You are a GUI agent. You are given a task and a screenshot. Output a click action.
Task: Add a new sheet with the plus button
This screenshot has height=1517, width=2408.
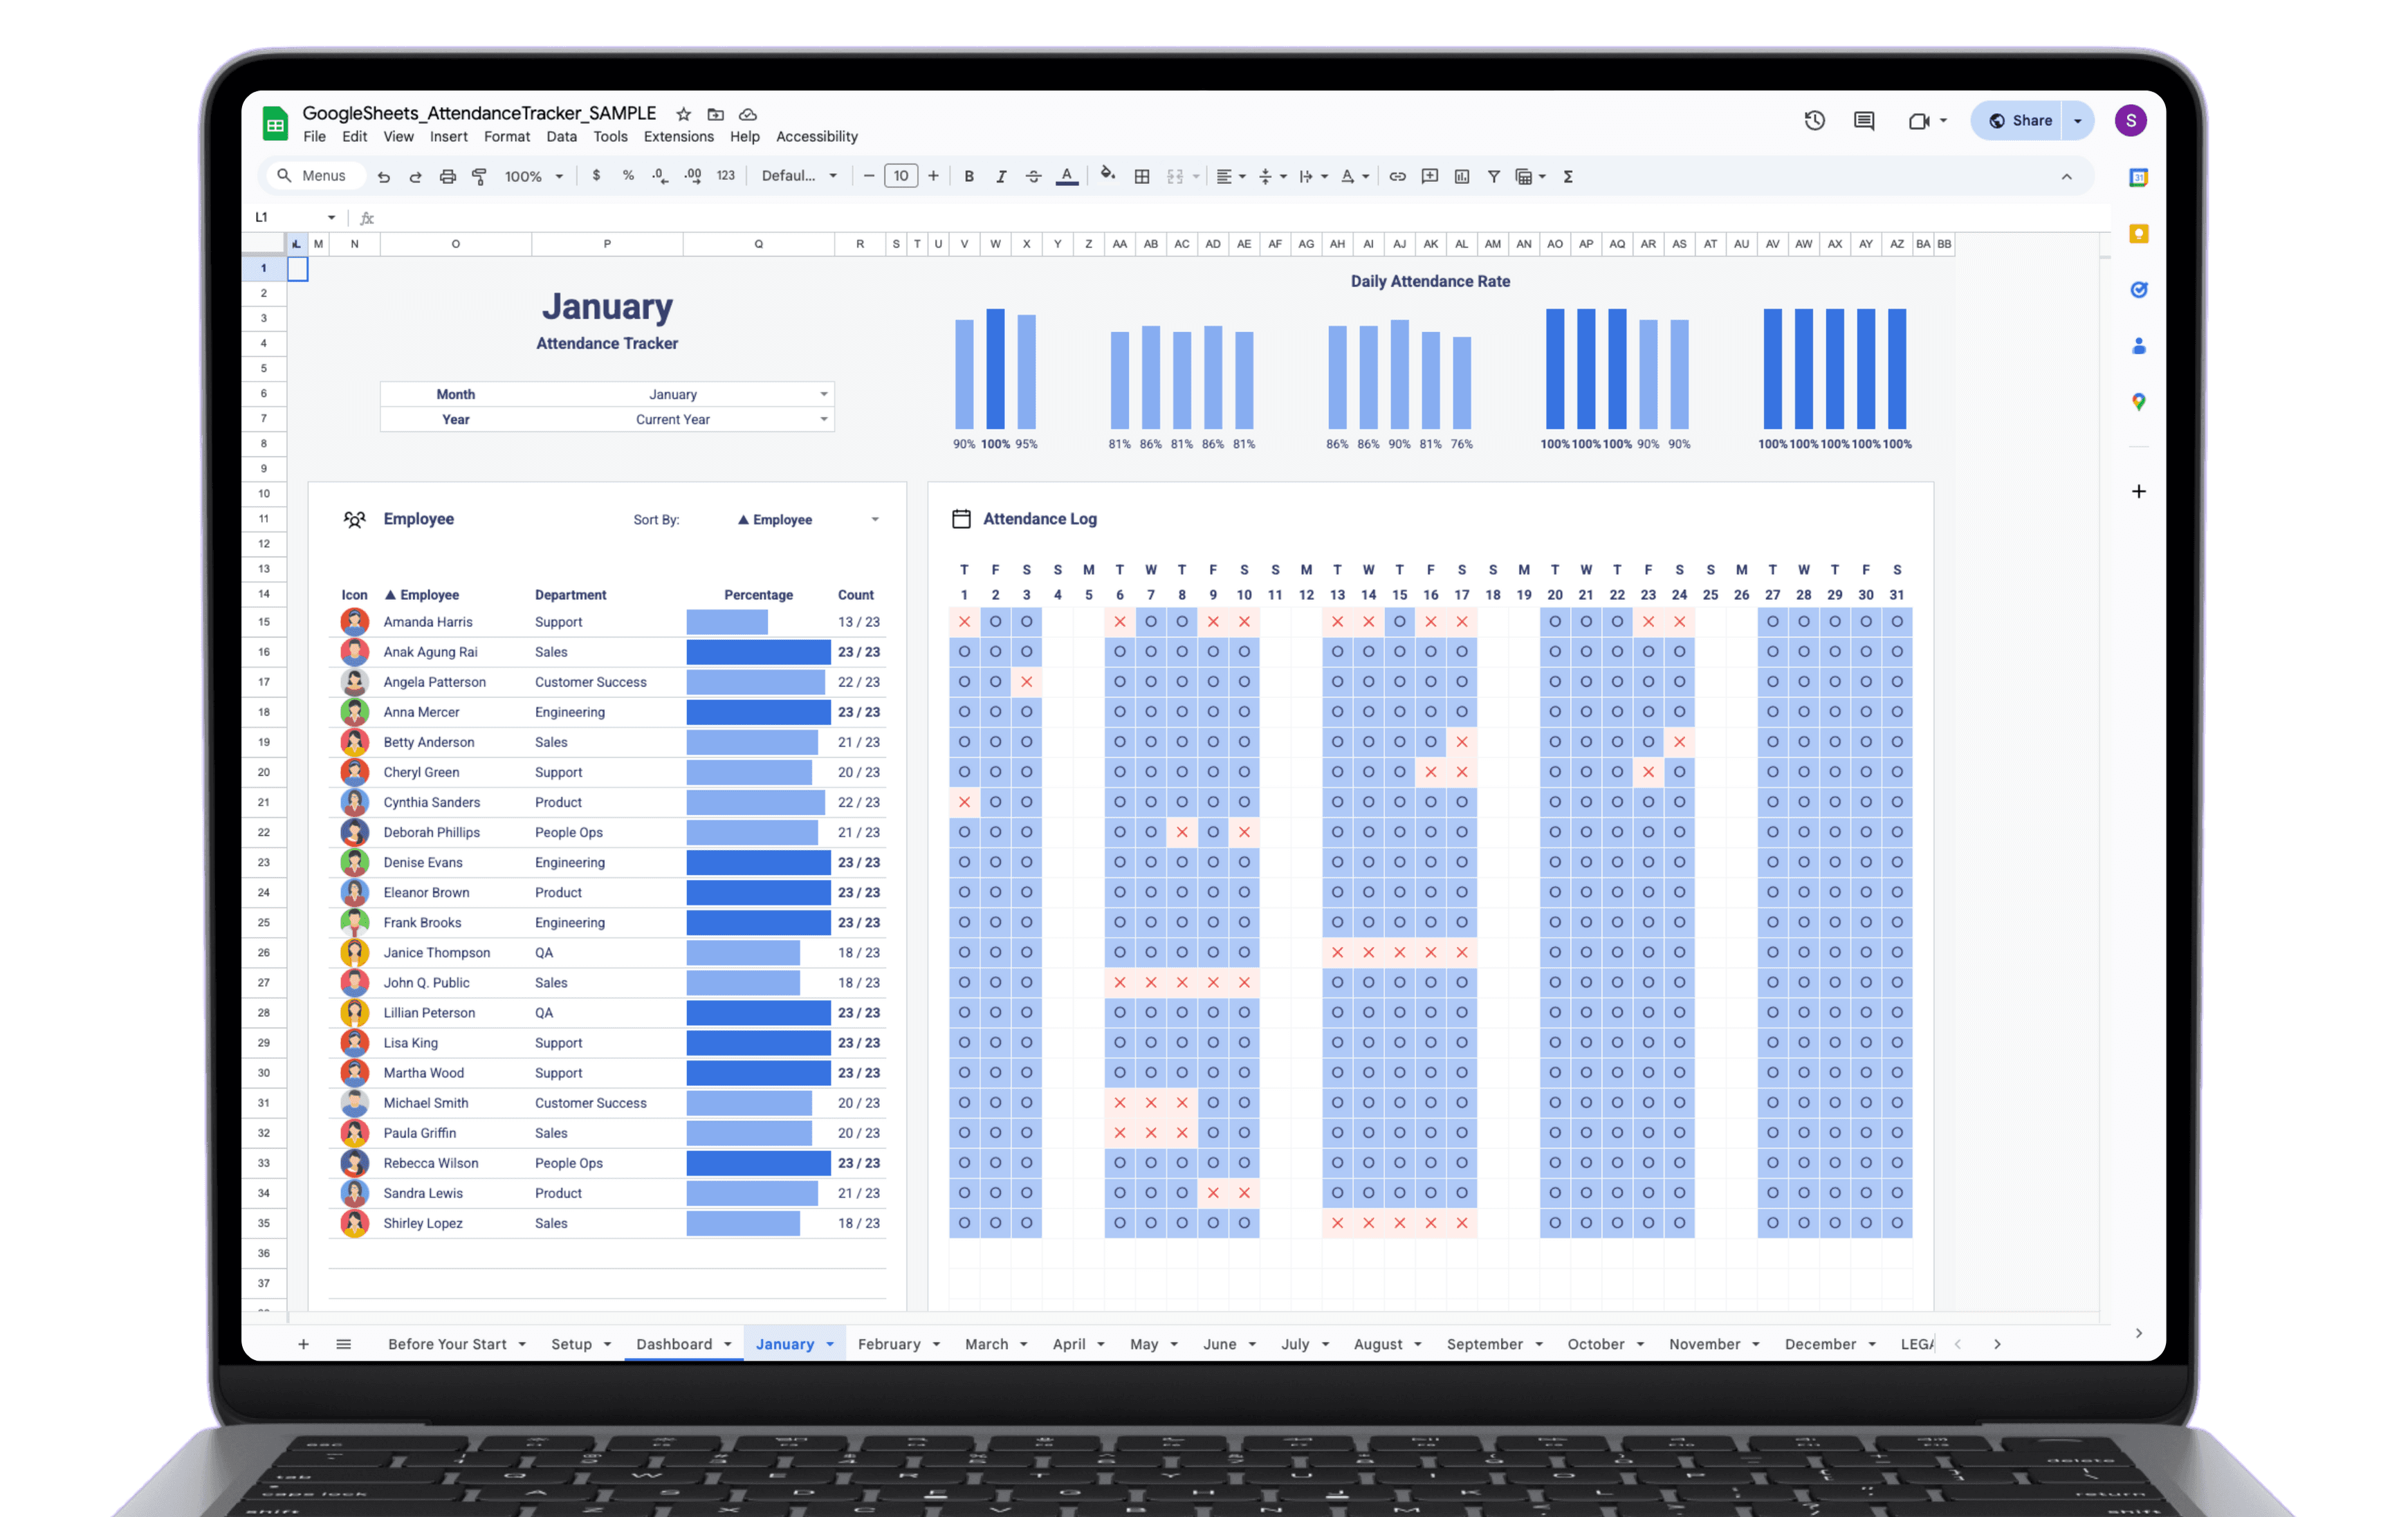[x=304, y=1344]
